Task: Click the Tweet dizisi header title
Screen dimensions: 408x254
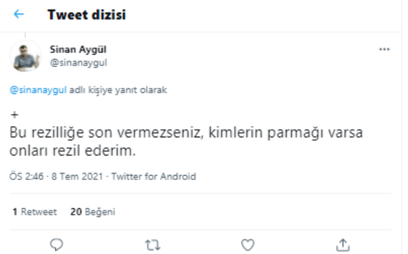Action: point(87,14)
